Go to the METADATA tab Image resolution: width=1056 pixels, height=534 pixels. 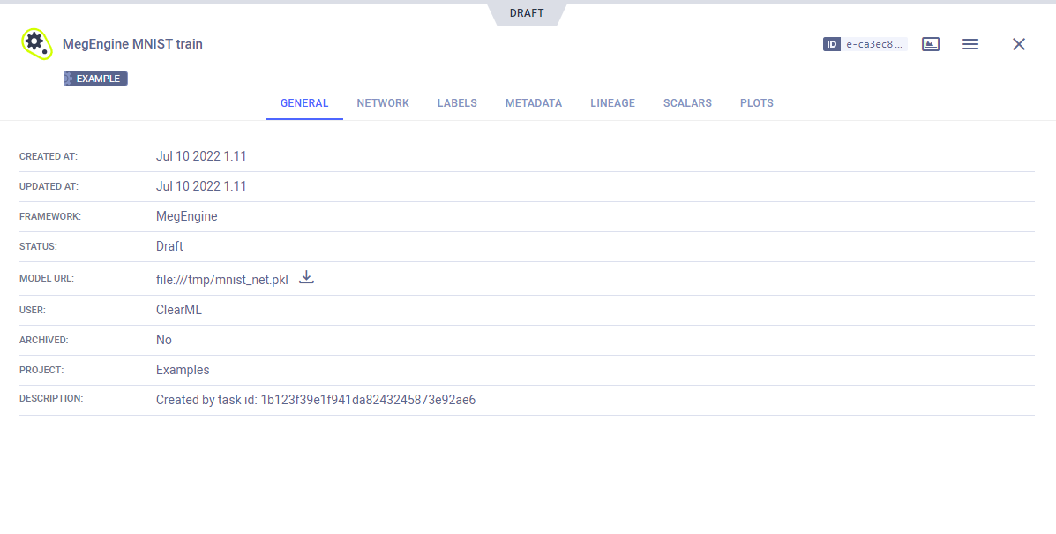(x=533, y=103)
